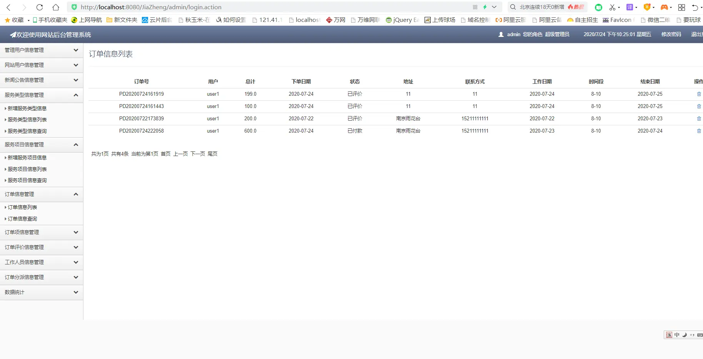
Task: Go to 首页 pagination link
Action: point(165,154)
